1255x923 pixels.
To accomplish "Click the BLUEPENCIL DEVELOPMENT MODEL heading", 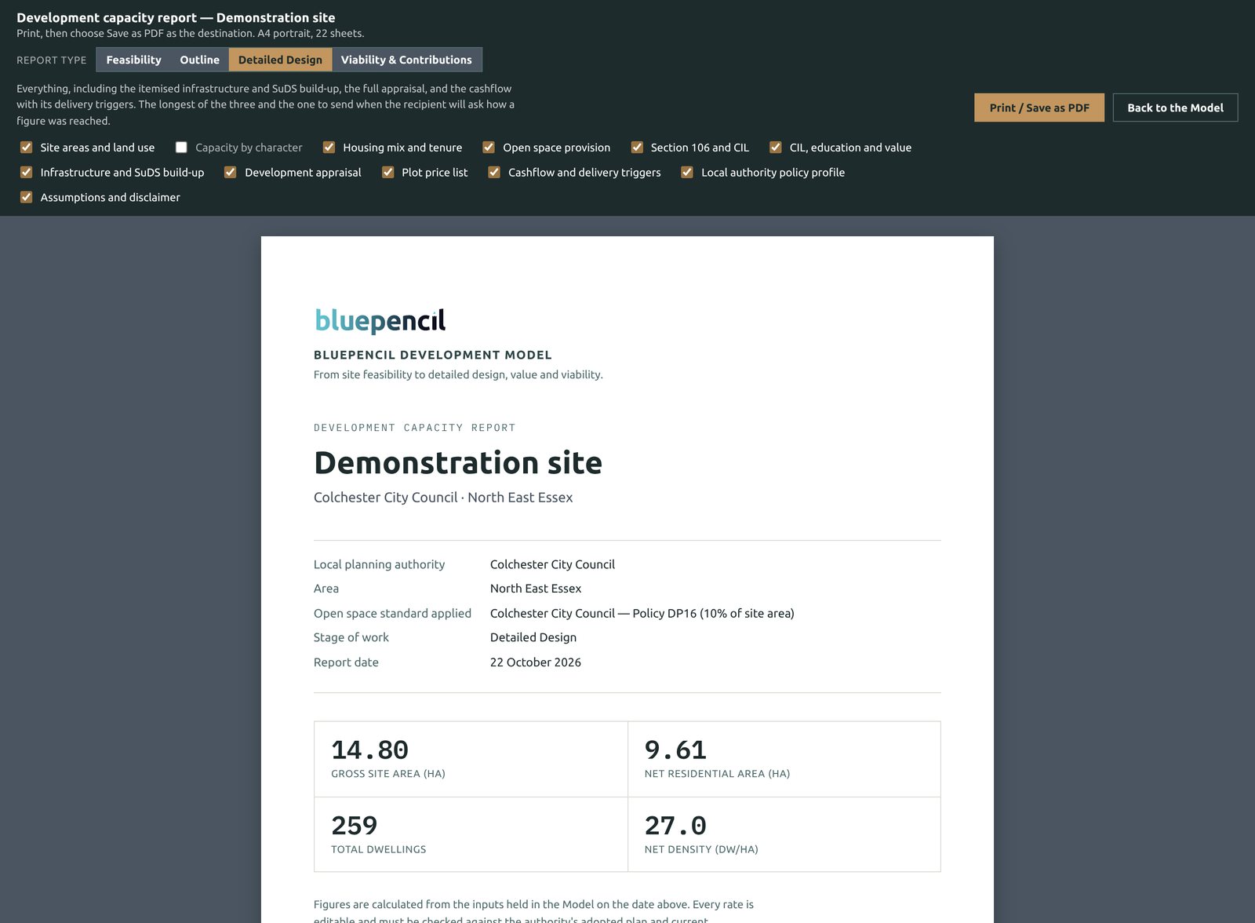I will 433,355.
